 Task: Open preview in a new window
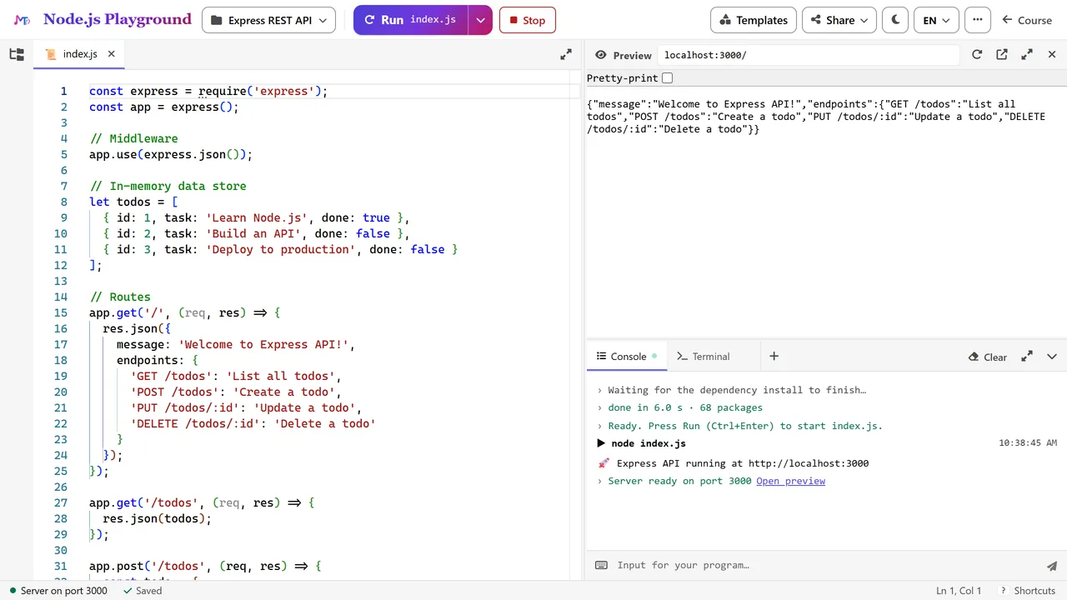(1002, 54)
